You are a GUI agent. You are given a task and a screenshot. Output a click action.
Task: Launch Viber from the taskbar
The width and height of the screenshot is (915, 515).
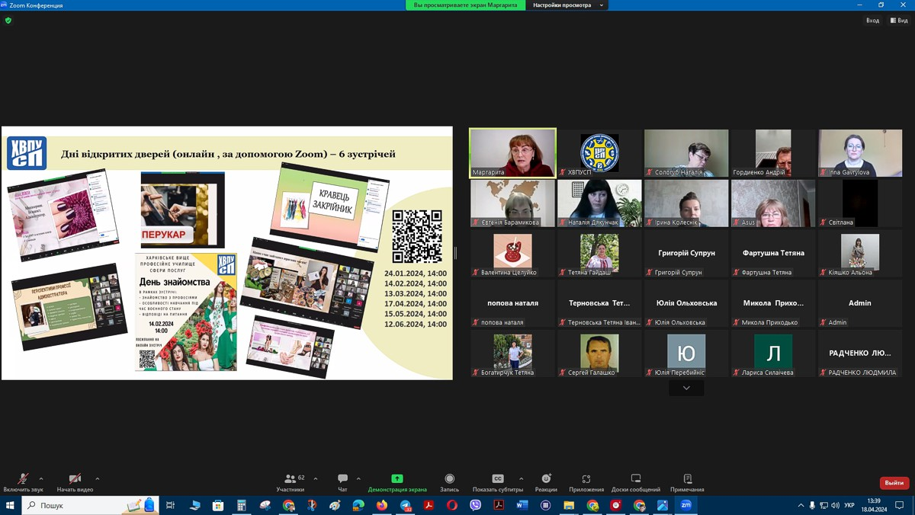(x=476, y=505)
